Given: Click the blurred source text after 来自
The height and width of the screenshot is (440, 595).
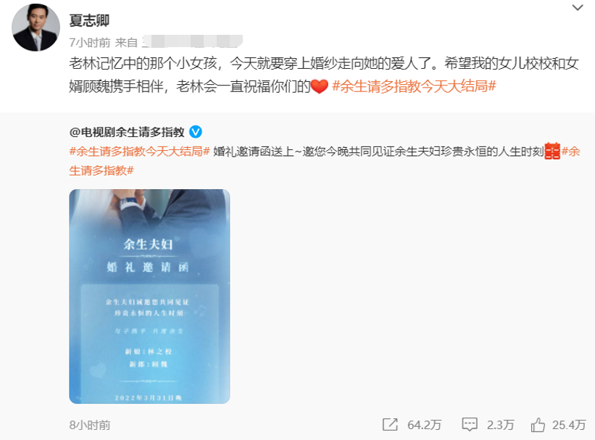Looking at the screenshot, I should pyautogui.click(x=192, y=41).
